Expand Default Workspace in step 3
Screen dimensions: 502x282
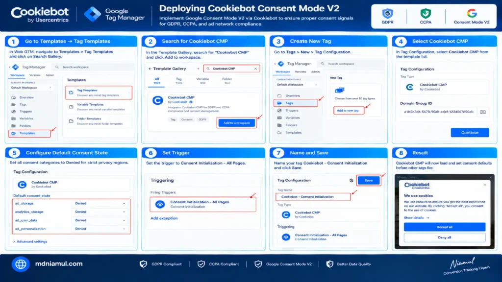pyautogui.click(x=297, y=85)
